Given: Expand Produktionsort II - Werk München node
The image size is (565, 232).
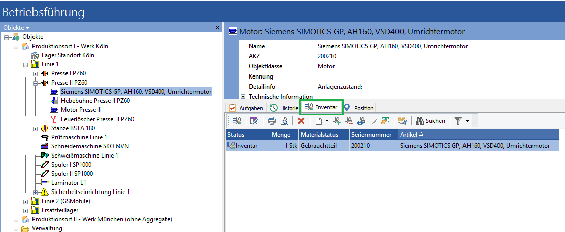Looking at the screenshot, I should click(x=16, y=219).
